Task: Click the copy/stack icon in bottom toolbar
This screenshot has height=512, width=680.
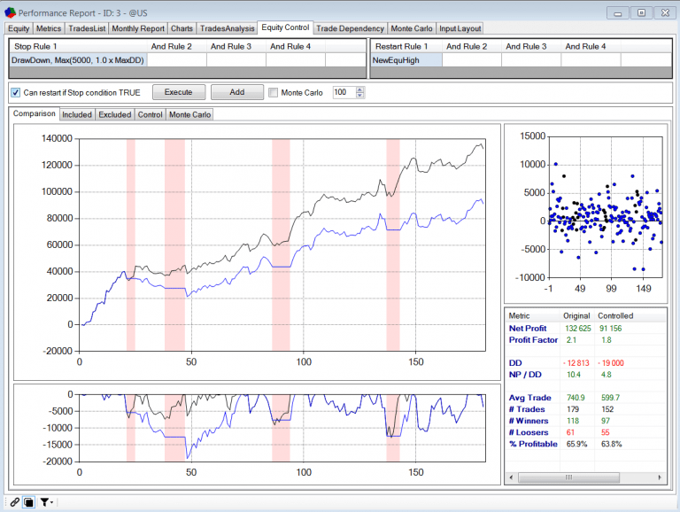Action: (27, 501)
